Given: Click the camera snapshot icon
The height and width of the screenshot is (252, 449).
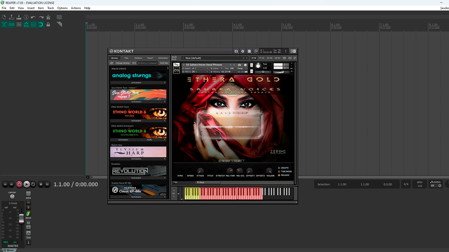Looking at the screenshot, I should pyautogui.click(x=239, y=65).
